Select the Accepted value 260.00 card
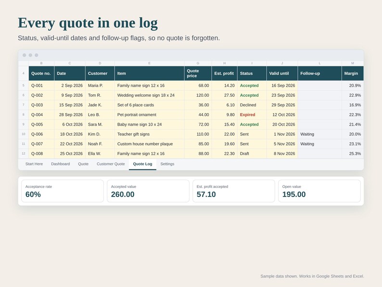This screenshot has height=287, width=382. (x=148, y=191)
